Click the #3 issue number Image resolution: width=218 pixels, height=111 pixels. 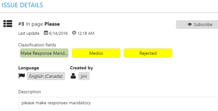pyautogui.click(x=21, y=24)
